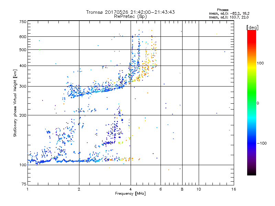Click the "Frequency [MHz]" axis title

click(130, 193)
